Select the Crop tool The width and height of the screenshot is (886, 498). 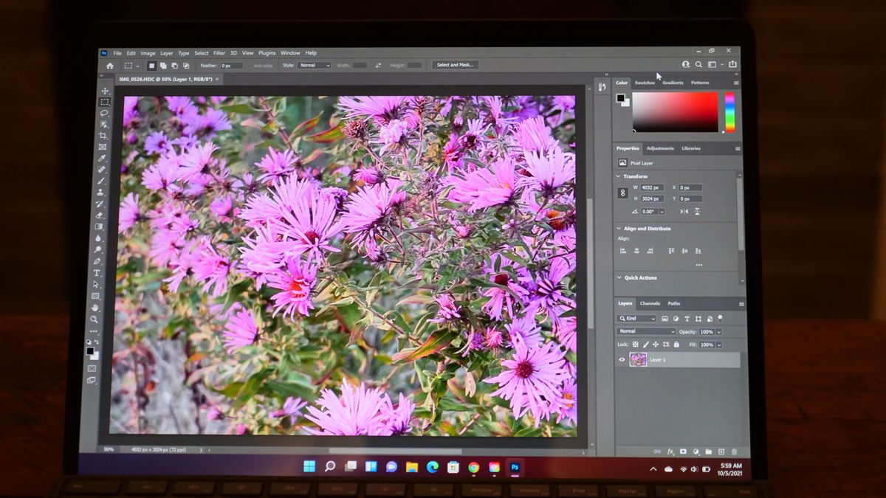102,135
